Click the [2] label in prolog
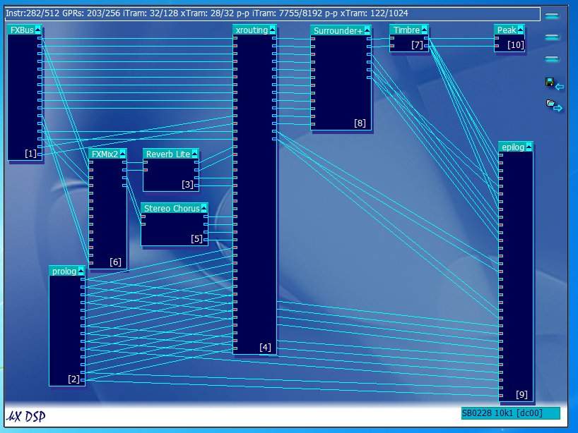Screen dimensions: 578x433 tap(73, 379)
